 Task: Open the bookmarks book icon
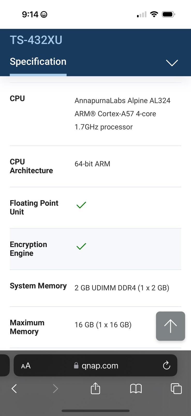[136, 389]
